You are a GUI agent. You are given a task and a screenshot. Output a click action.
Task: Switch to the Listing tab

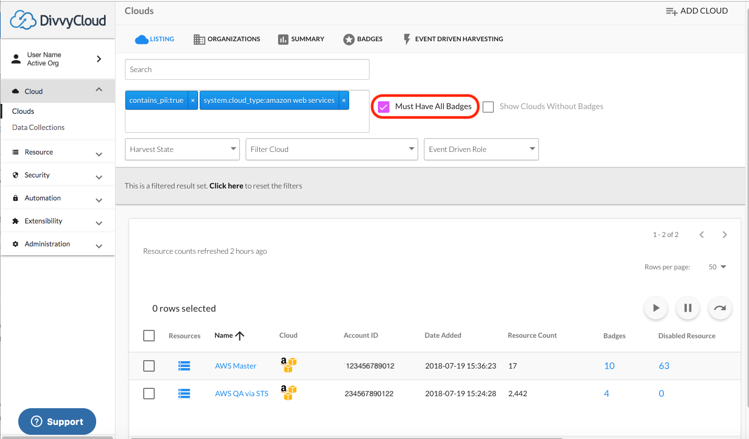155,39
